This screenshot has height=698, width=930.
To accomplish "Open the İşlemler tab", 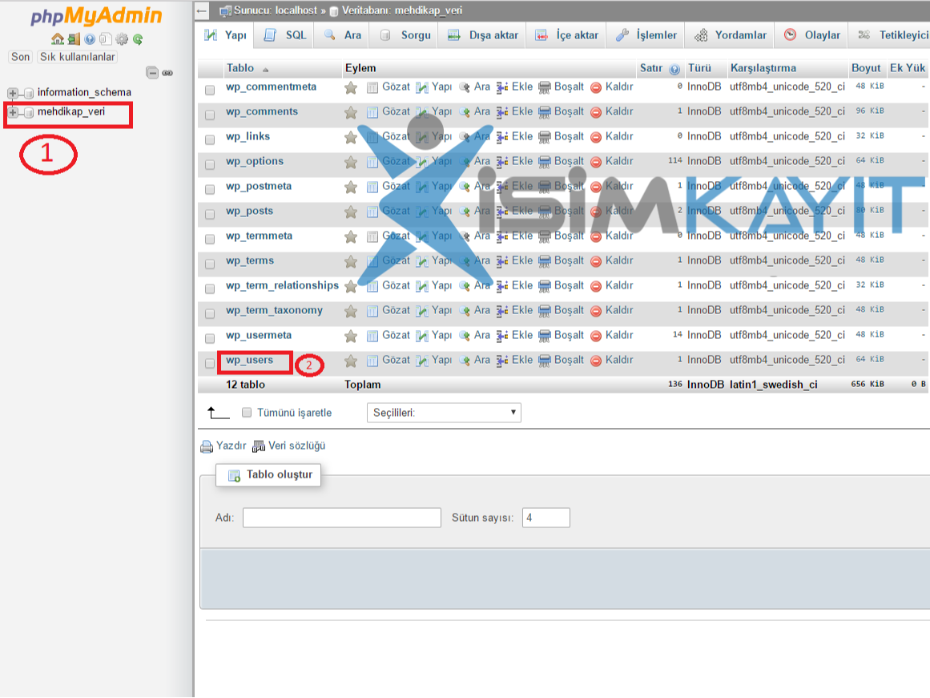I will click(646, 35).
